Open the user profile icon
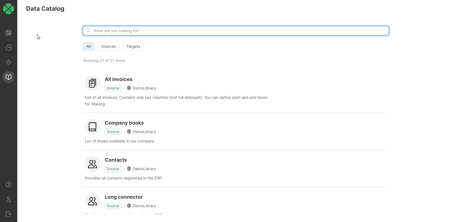This screenshot has height=222, width=449. [x=9, y=199]
